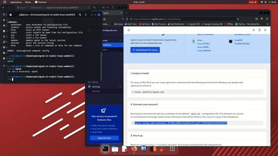This screenshot has height=156, width=278.
Task: Open Billing in the ngrok sidebar
Action: (x=95, y=82)
